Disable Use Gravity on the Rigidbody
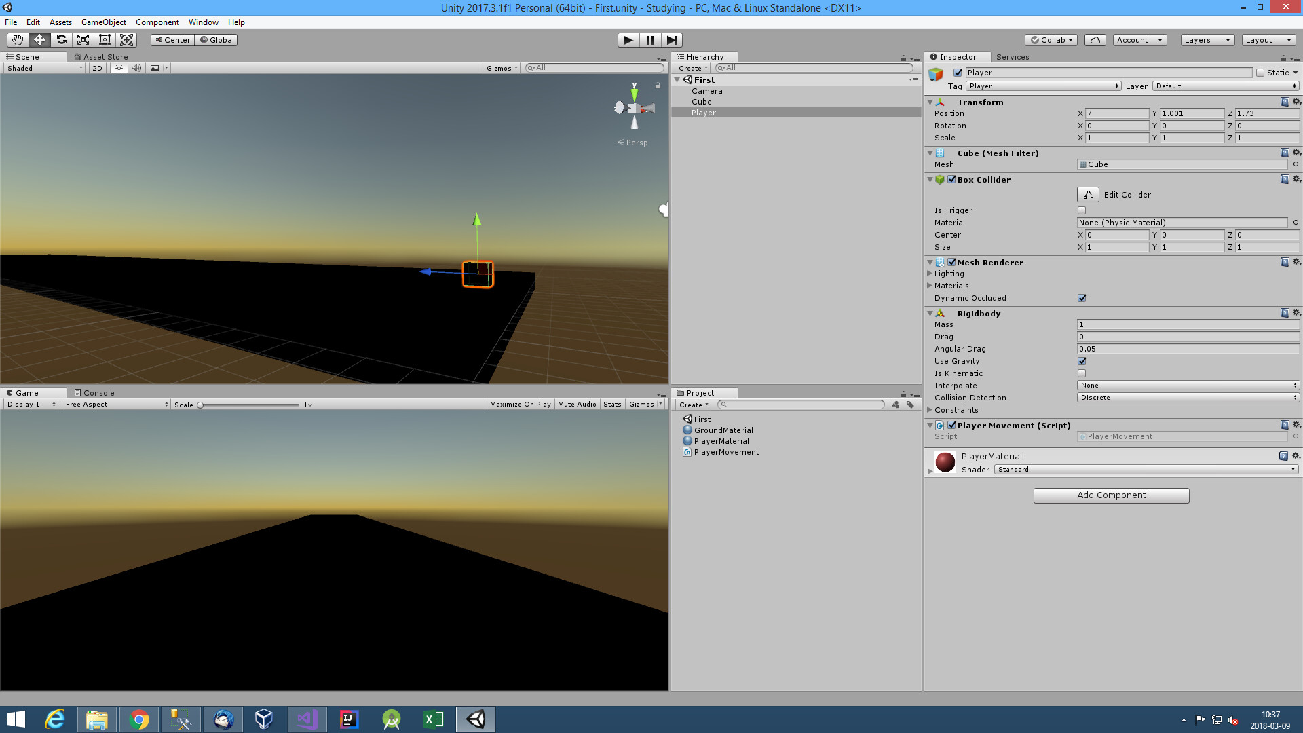The width and height of the screenshot is (1303, 733). pyautogui.click(x=1082, y=361)
